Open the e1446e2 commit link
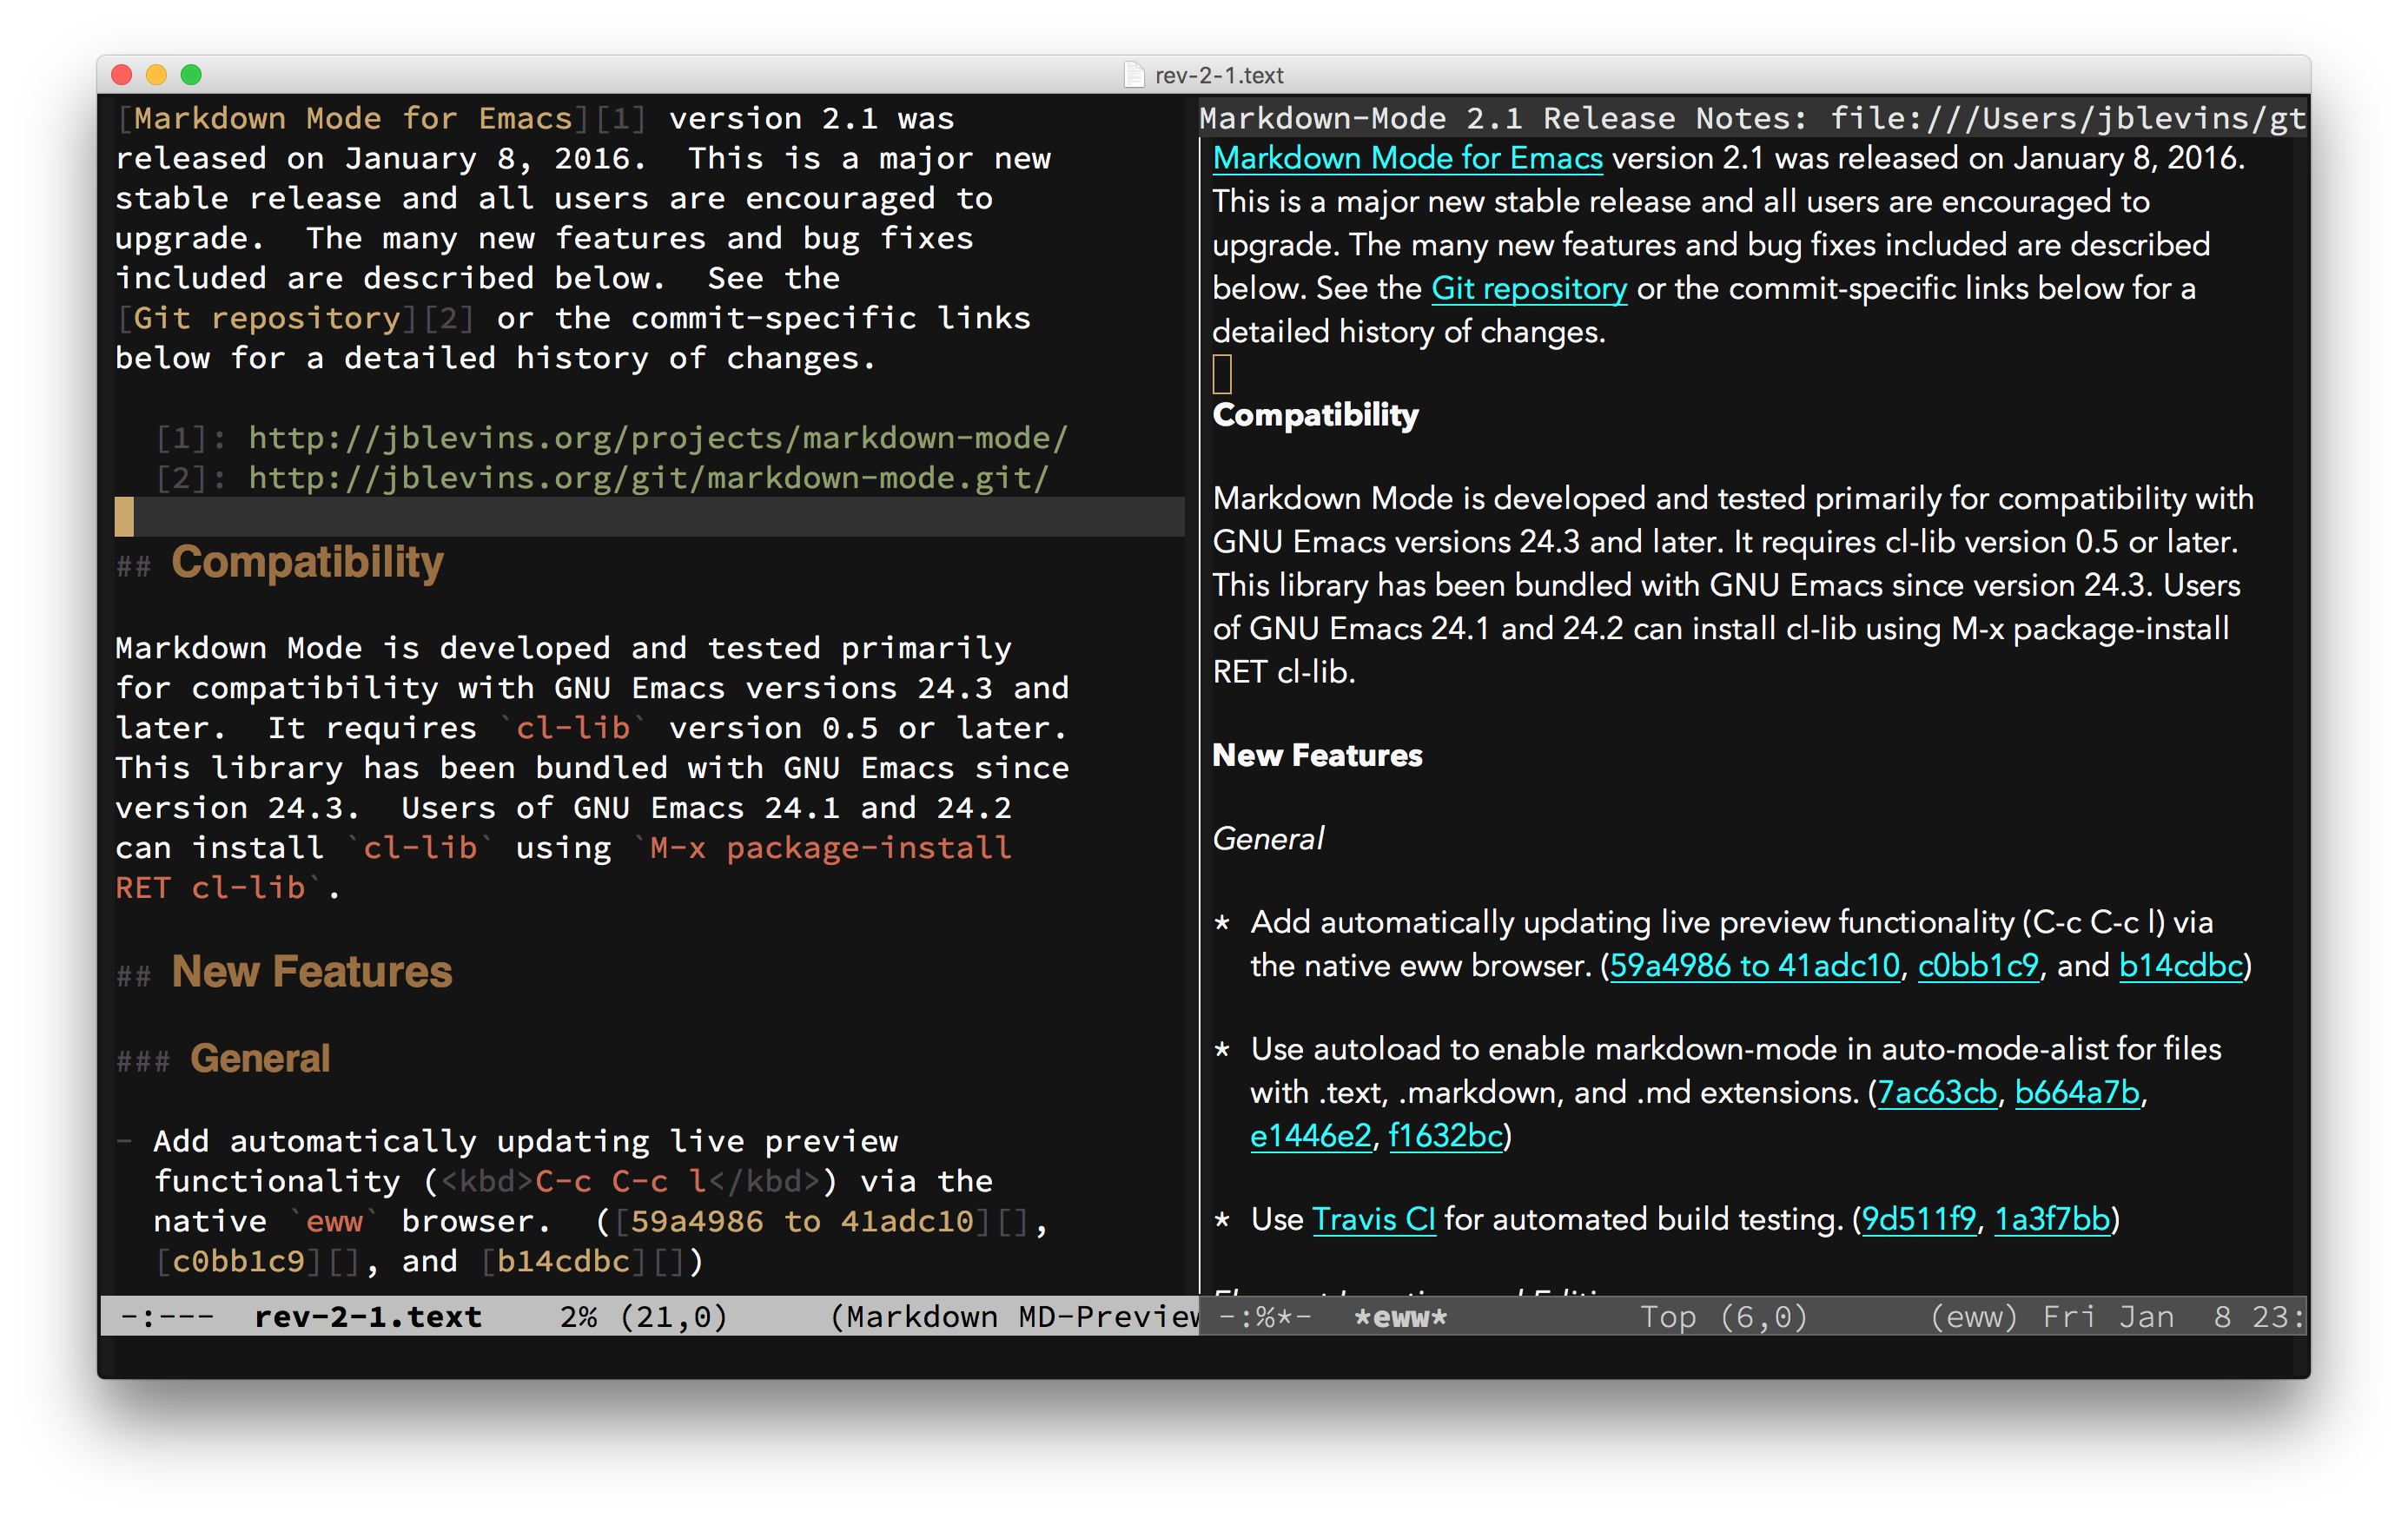The width and height of the screenshot is (2408, 1518). [1310, 1136]
